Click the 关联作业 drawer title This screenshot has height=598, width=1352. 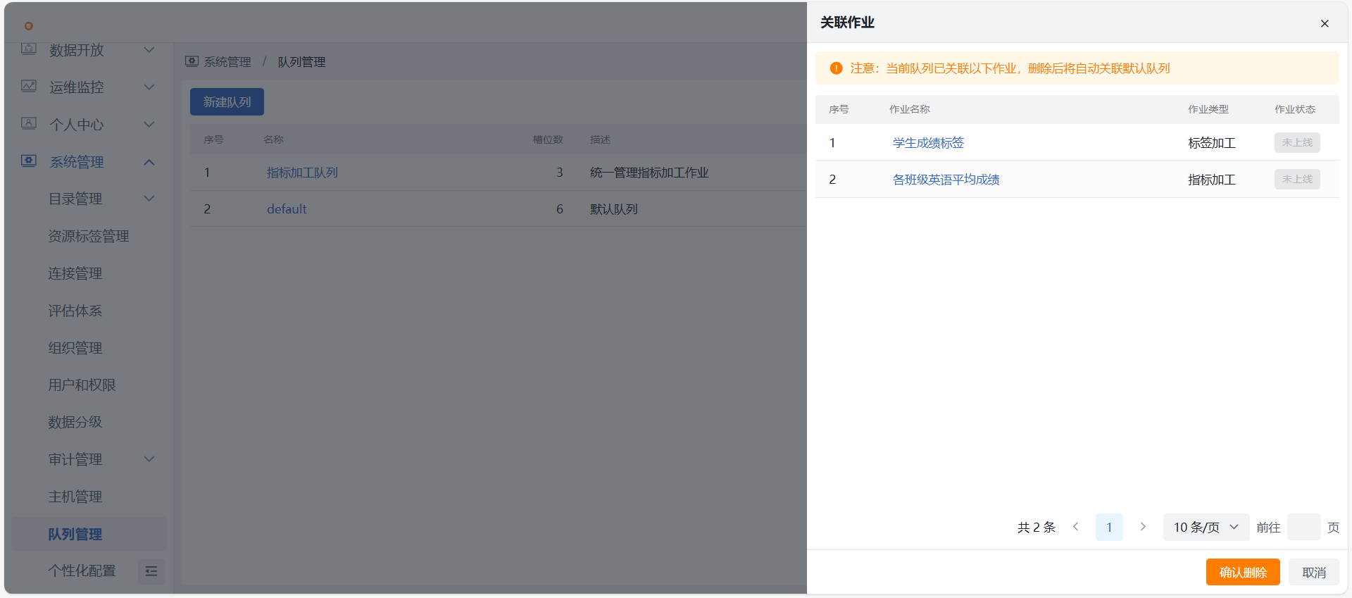pos(847,23)
